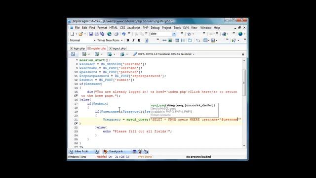Open the SVN menu

click(x=186, y=28)
